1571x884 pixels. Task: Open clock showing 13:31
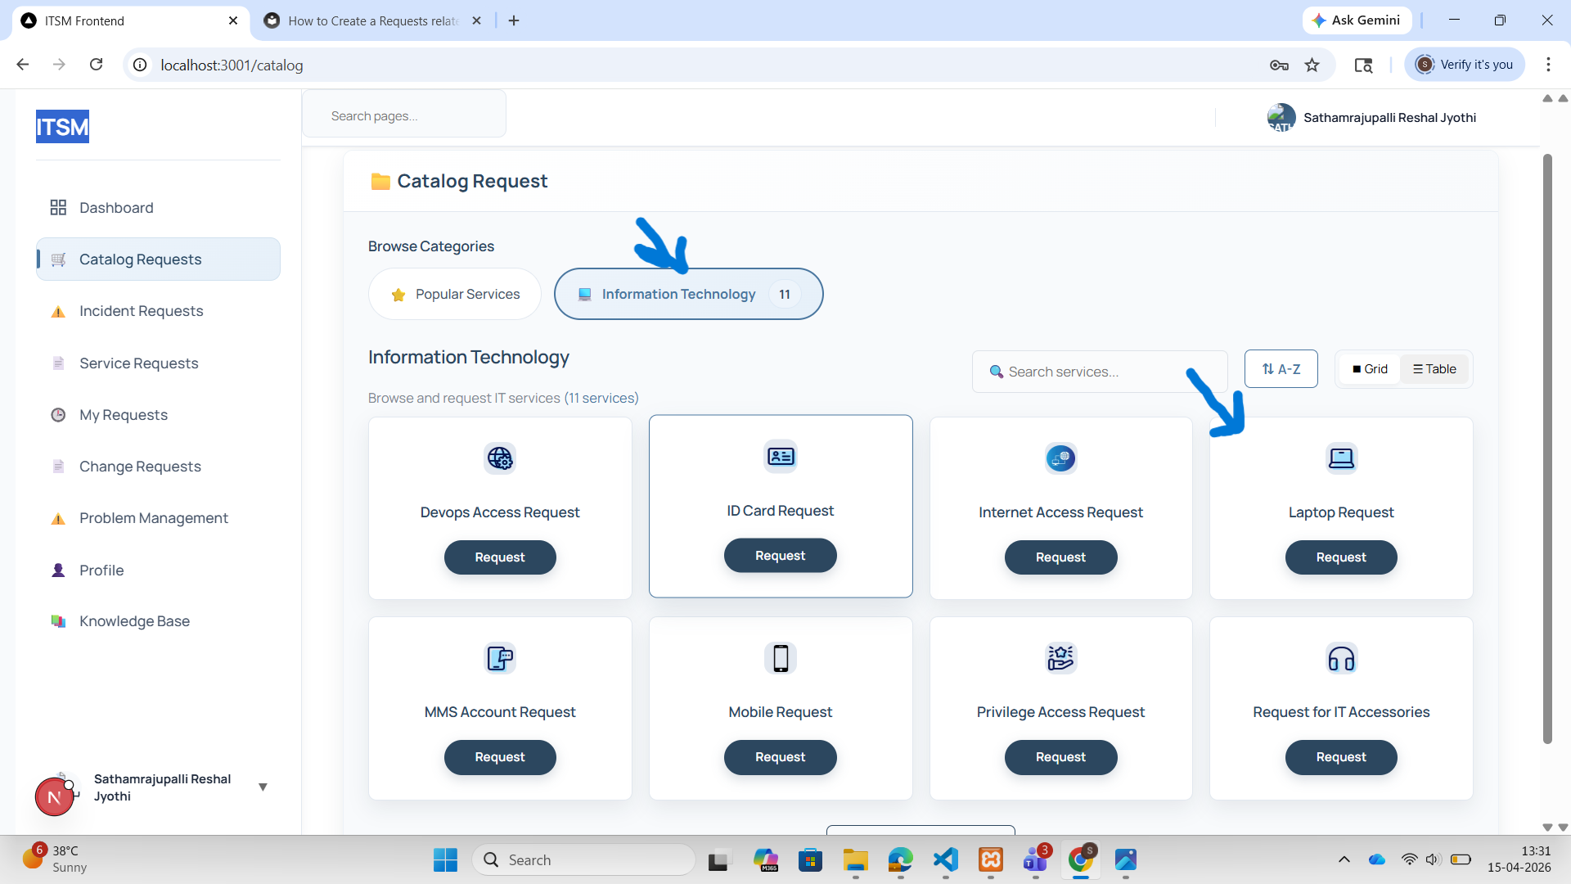click(1519, 859)
